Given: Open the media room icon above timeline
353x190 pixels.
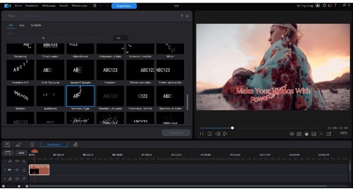Looking at the screenshot, I should pyautogui.click(x=7, y=144).
